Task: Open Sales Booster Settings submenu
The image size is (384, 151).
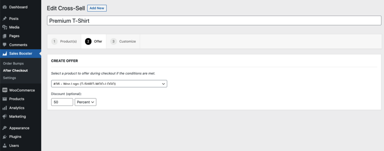Action: click(x=9, y=78)
